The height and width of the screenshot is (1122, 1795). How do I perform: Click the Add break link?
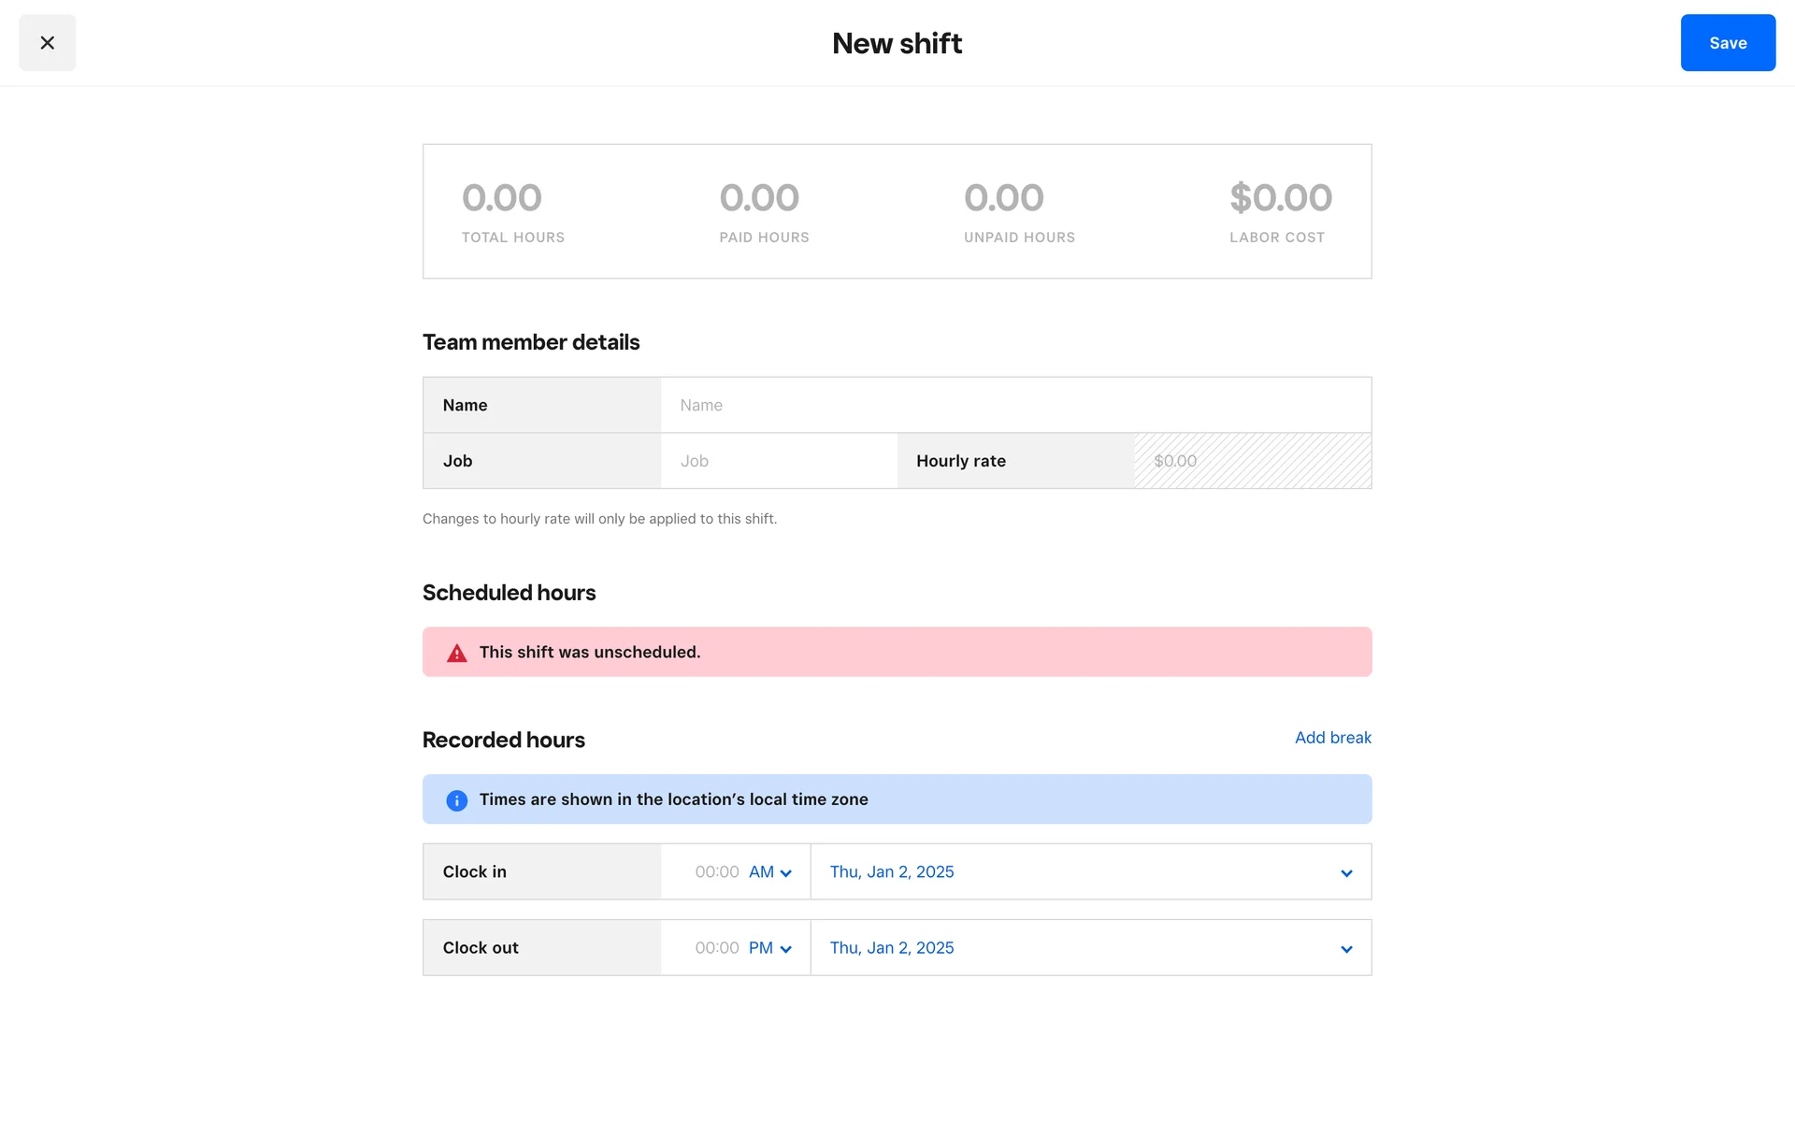1332,738
